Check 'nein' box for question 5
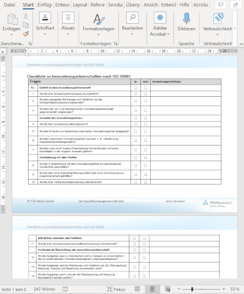 pyautogui.click(x=145, y=131)
